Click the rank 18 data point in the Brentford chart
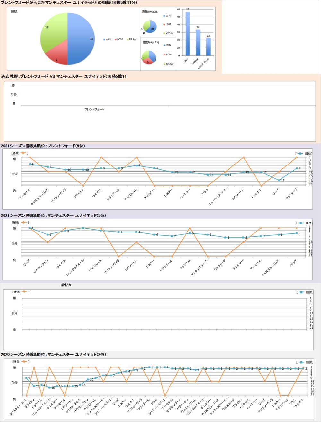The width and height of the screenshot is (321, 422). [x=279, y=180]
